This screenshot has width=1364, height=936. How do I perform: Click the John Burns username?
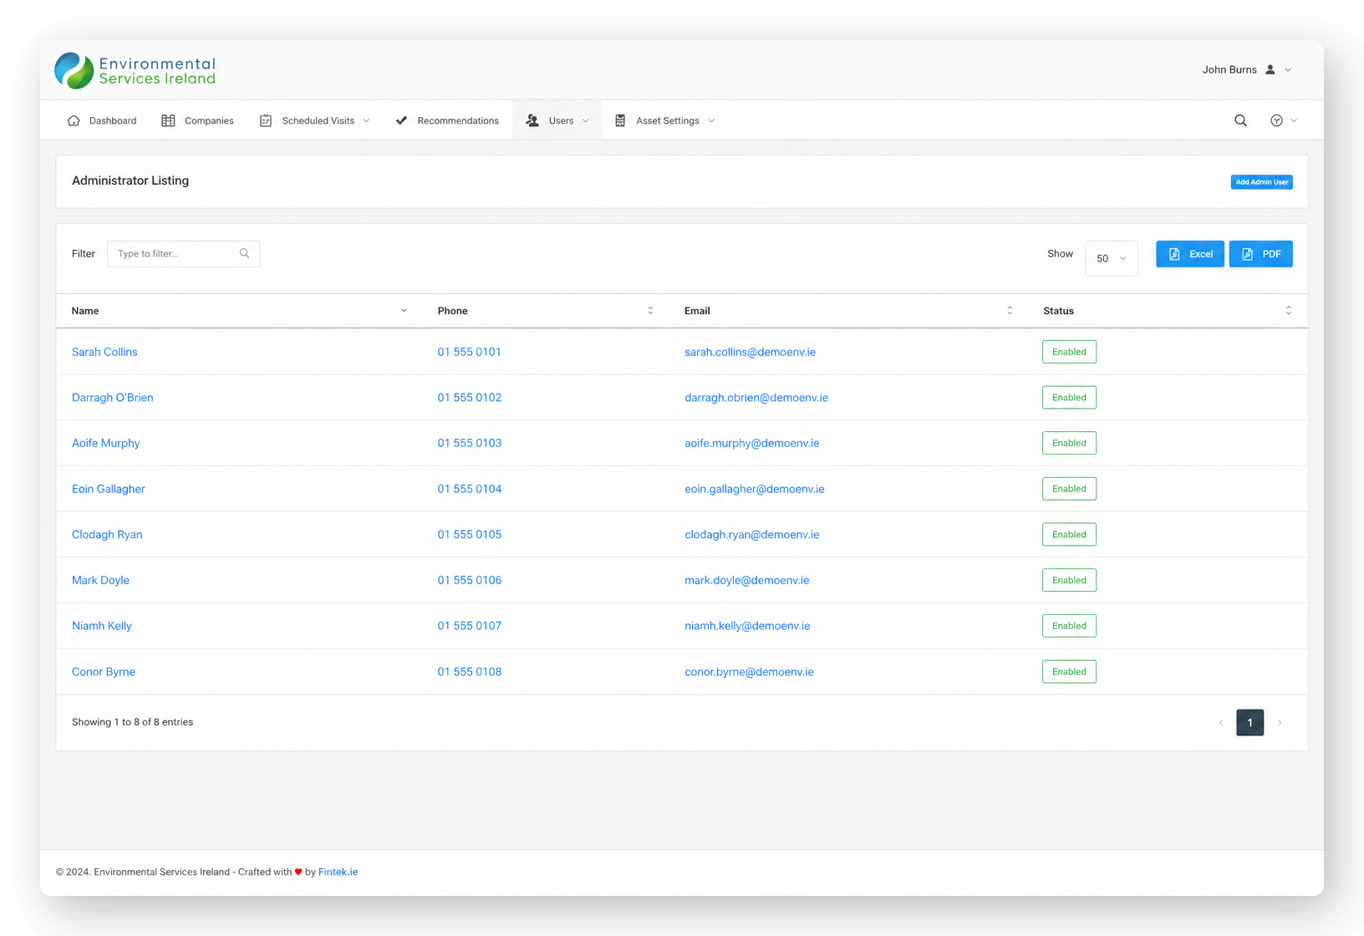[x=1229, y=69]
